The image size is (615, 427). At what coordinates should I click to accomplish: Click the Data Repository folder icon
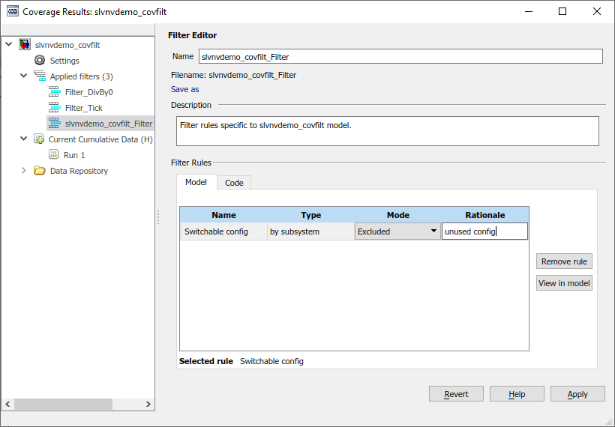pos(39,171)
